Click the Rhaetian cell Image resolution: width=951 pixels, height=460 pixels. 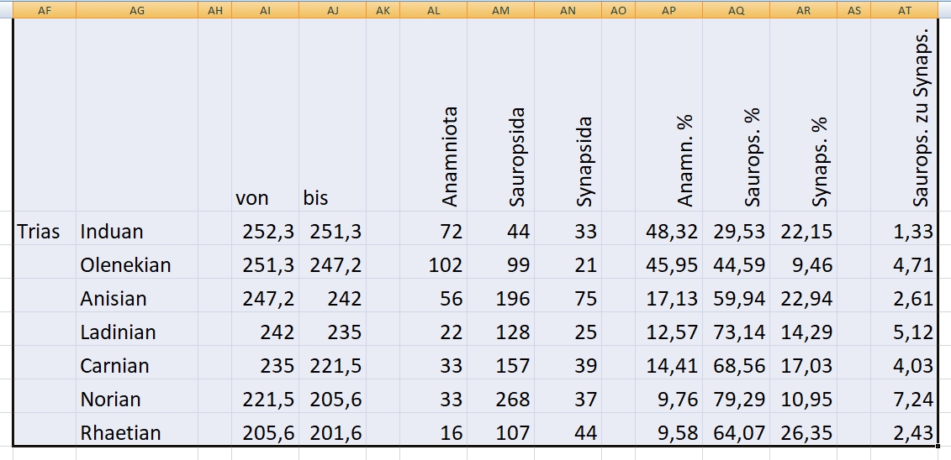point(120,433)
